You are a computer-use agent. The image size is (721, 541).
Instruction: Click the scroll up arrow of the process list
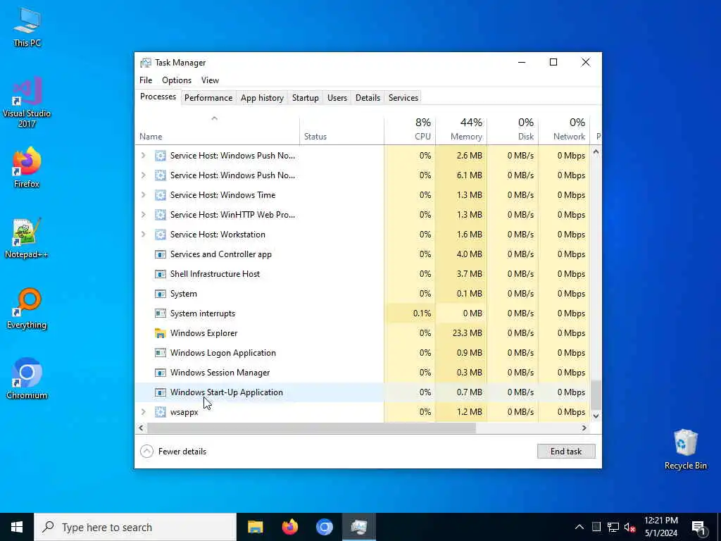coord(596,152)
